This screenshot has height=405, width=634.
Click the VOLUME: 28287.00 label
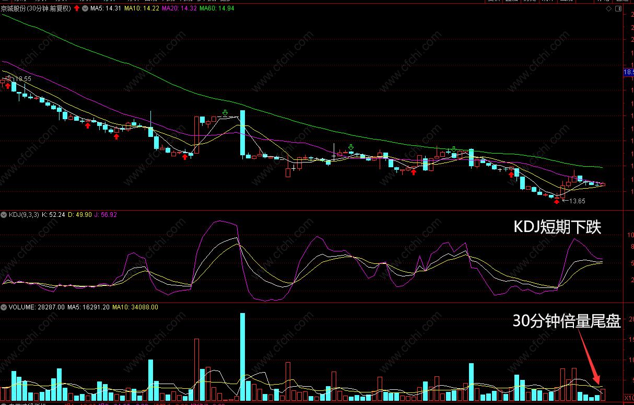[37, 307]
